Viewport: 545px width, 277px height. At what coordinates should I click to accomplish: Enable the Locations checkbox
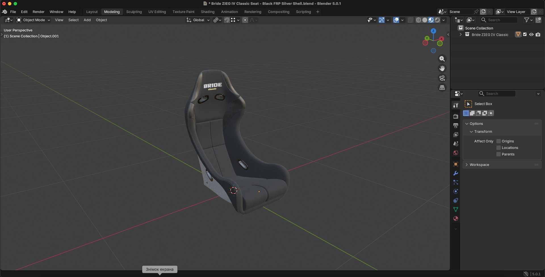498,148
